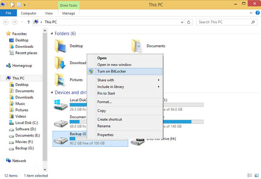
Task: Open the Documents folder icon in Folders
Action: [x=137, y=46]
